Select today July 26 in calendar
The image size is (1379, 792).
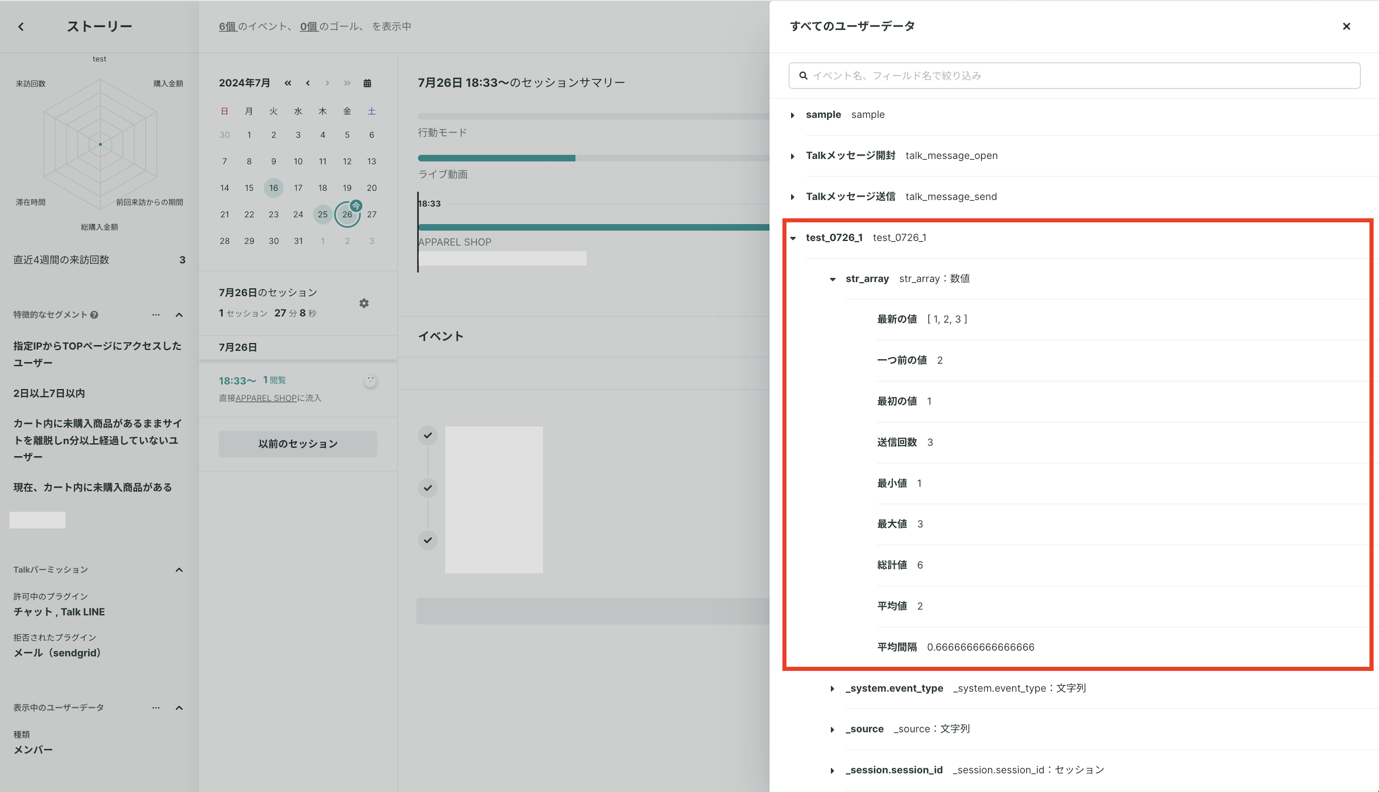click(347, 214)
